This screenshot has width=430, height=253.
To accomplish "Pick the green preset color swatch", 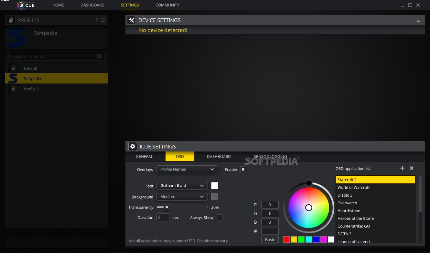I will click(x=301, y=239).
